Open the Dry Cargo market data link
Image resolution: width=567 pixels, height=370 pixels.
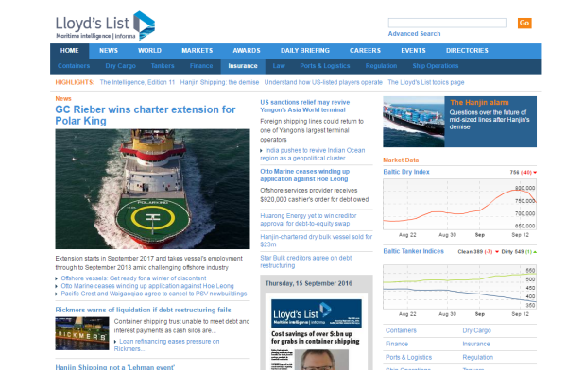(x=476, y=330)
